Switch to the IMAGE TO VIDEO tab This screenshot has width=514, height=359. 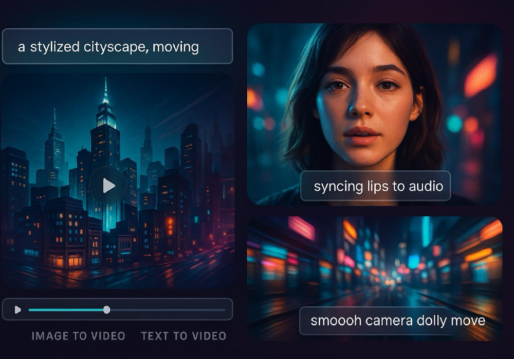[78, 336]
